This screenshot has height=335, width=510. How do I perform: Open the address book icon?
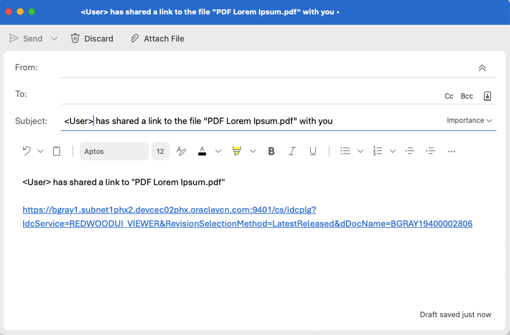coord(487,96)
